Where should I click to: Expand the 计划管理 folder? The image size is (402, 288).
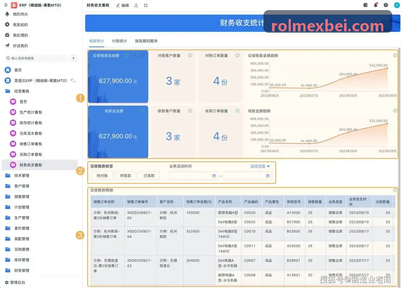pyautogui.click(x=22, y=207)
